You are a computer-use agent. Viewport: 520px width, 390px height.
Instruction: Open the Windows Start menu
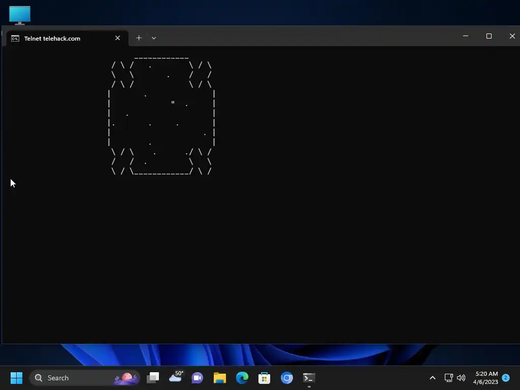16,378
